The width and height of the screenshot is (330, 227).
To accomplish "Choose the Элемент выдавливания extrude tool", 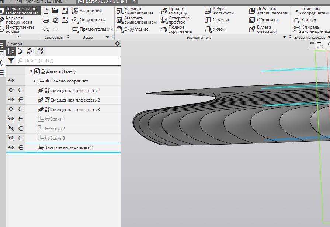I will point(135,11).
